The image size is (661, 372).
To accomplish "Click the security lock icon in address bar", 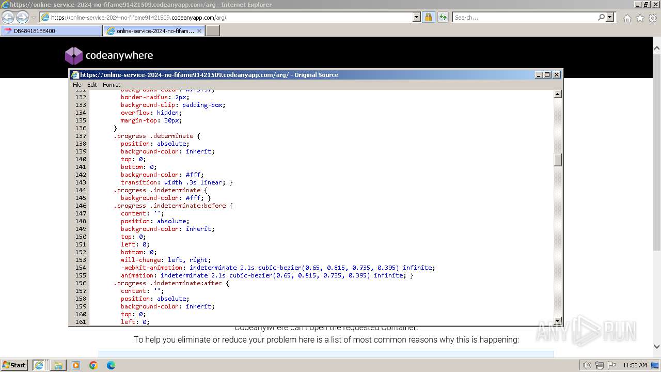I will click(428, 17).
